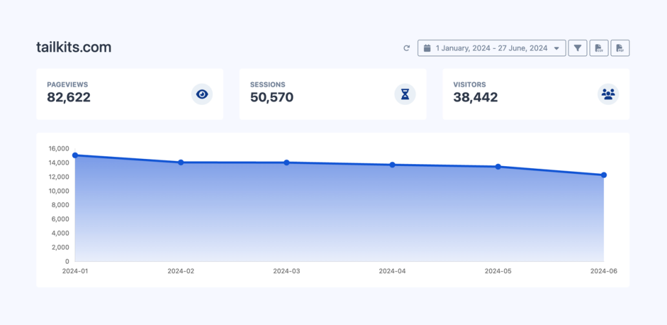The image size is (667, 325).
Task: Select the Visitors stat card
Action: pyautogui.click(x=536, y=94)
